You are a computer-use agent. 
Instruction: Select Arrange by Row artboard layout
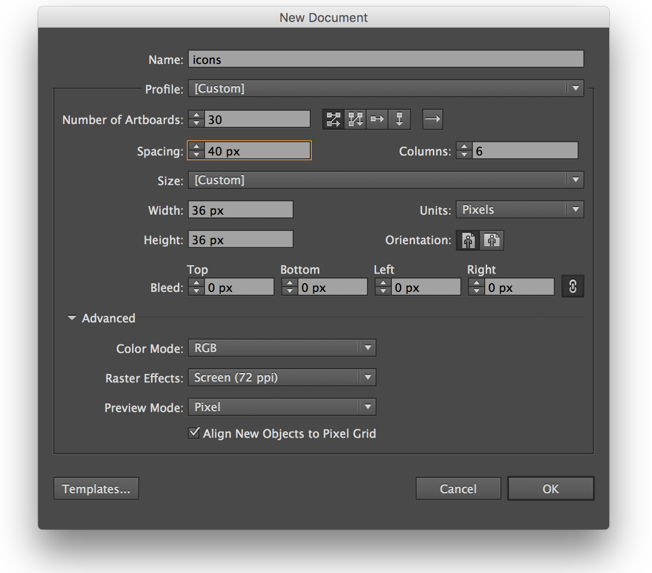pos(377,120)
